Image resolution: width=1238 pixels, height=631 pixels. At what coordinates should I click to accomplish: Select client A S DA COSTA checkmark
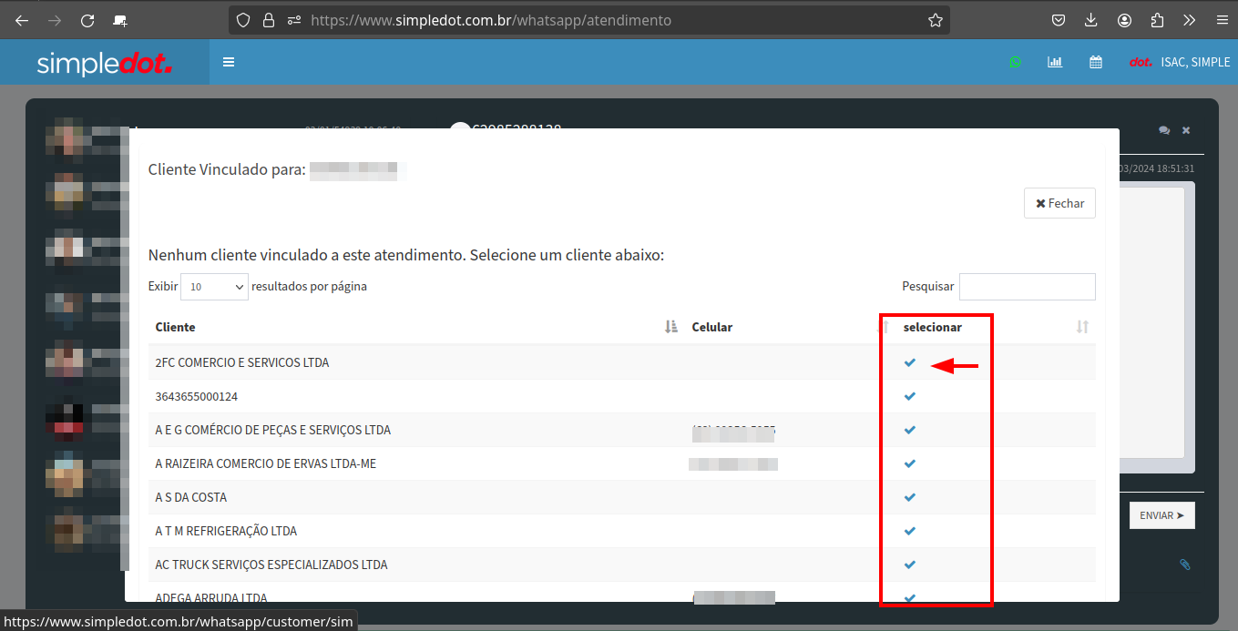[x=909, y=497]
